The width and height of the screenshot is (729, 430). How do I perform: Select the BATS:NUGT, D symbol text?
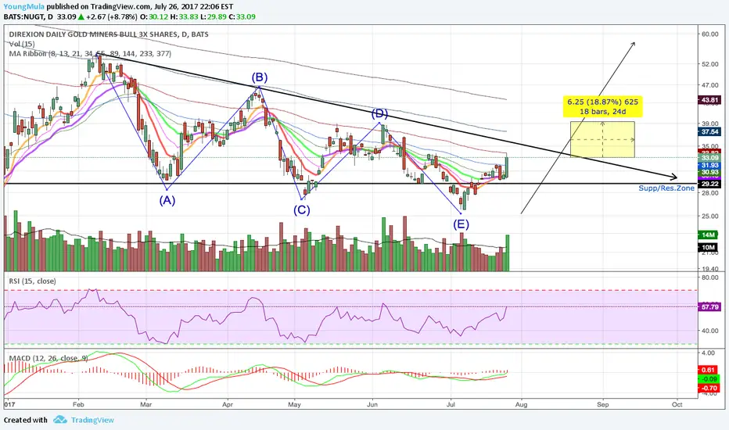(28, 16)
